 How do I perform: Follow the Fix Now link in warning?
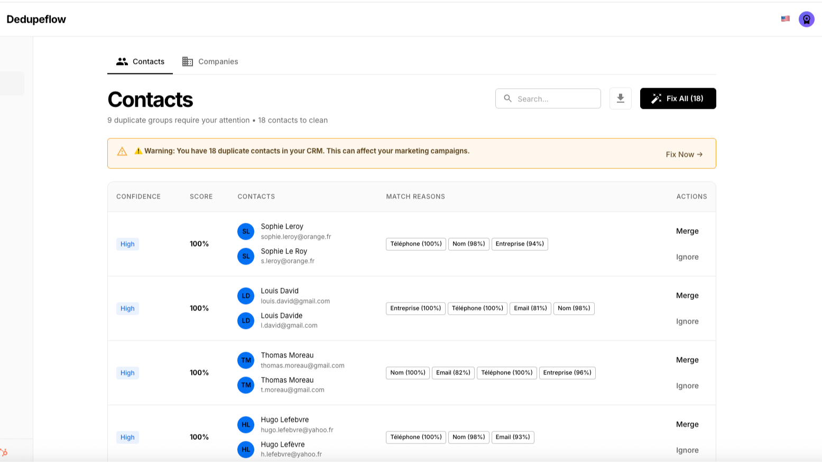[x=684, y=154]
